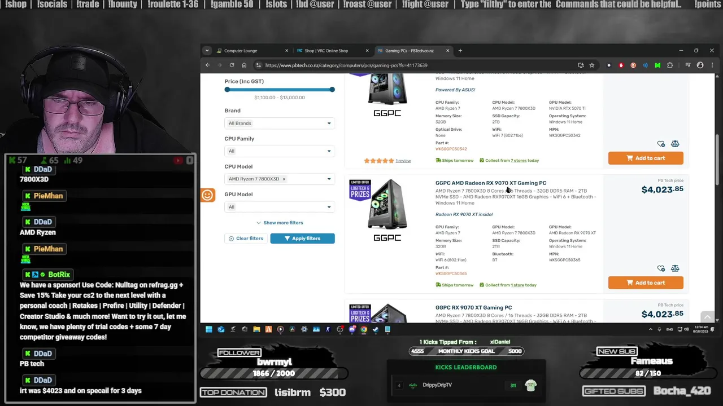Switch to Shop | VRC Online Shop tab
The image size is (723, 406).
333,51
